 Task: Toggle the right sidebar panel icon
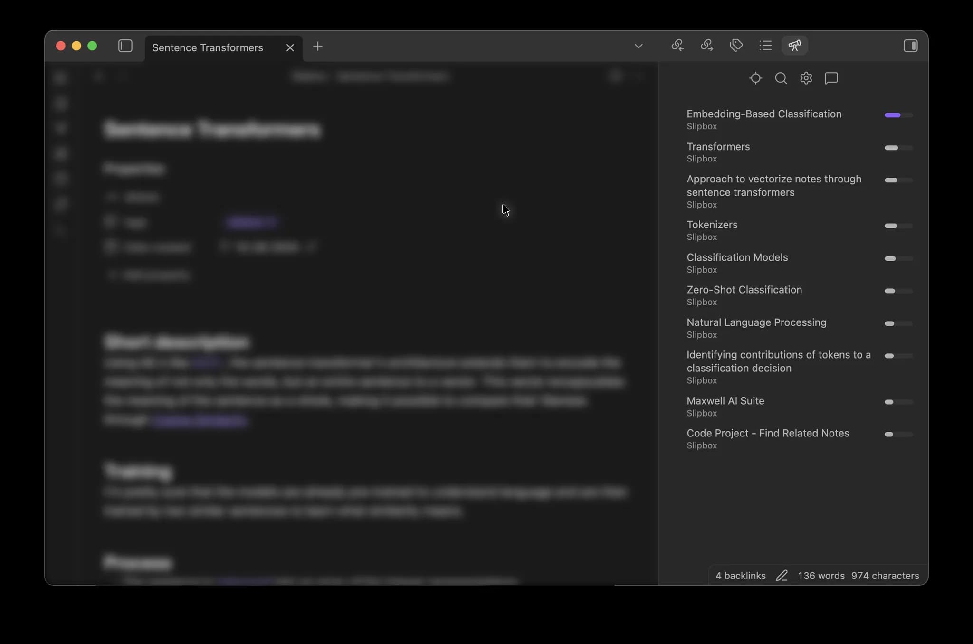pos(910,46)
